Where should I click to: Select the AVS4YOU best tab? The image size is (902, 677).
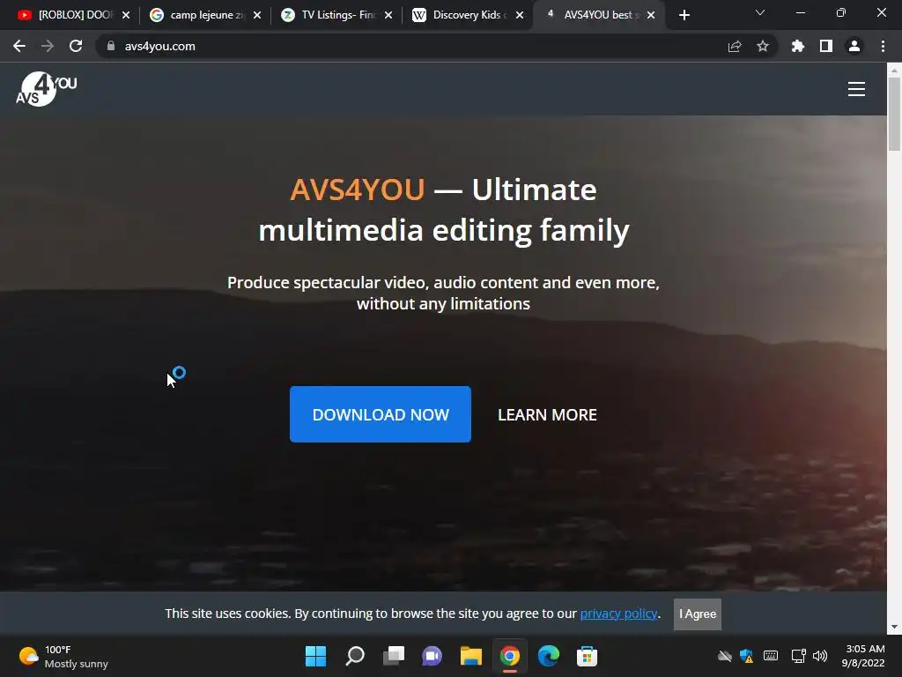[x=598, y=15]
